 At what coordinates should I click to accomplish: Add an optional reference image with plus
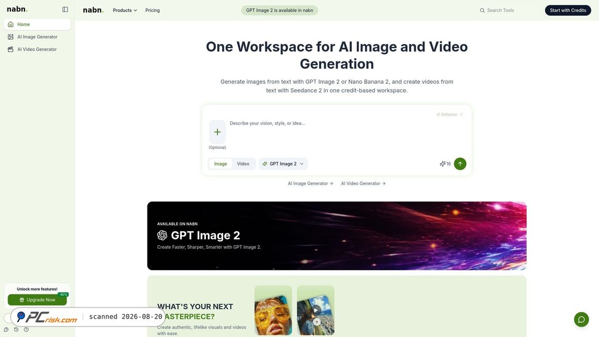[x=217, y=132]
